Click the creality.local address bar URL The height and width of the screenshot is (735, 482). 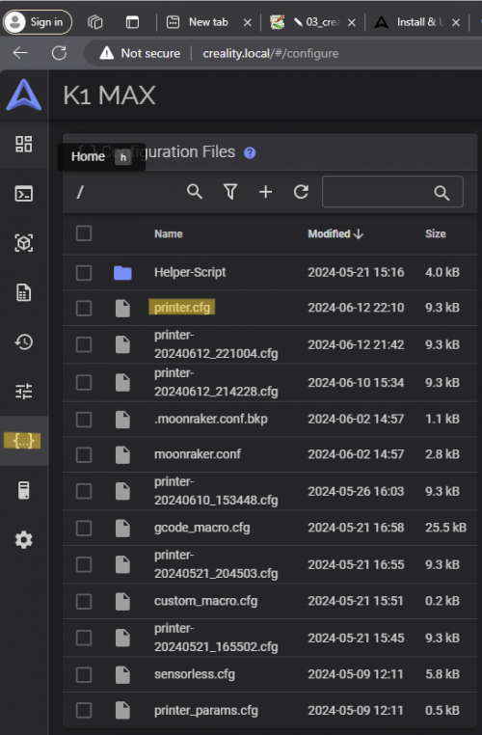click(x=270, y=53)
